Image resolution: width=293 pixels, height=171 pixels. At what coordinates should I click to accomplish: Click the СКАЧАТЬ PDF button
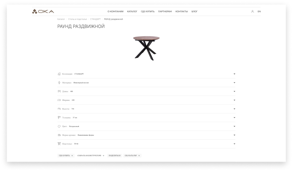click(x=132, y=156)
